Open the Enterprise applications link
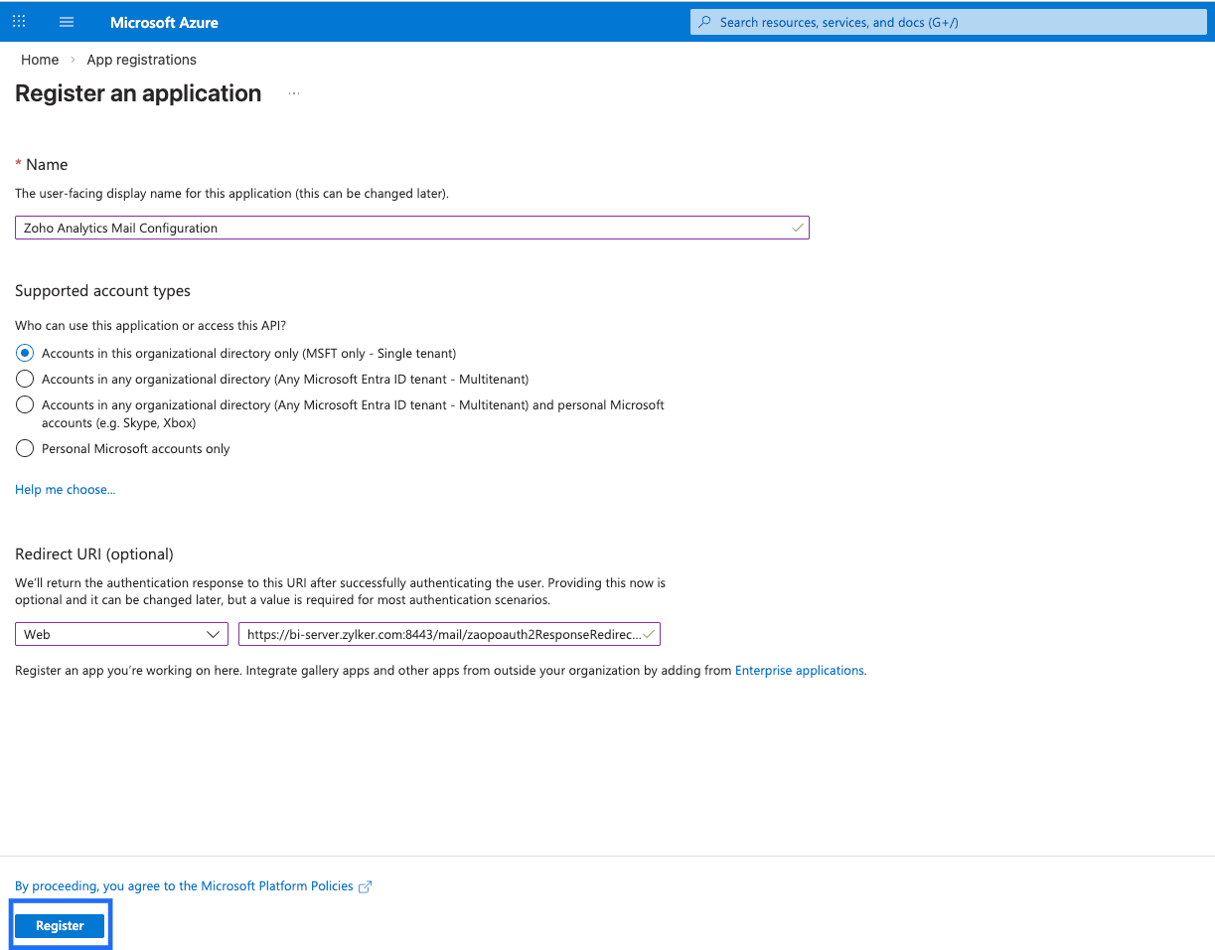The height and width of the screenshot is (950, 1215). (800, 671)
